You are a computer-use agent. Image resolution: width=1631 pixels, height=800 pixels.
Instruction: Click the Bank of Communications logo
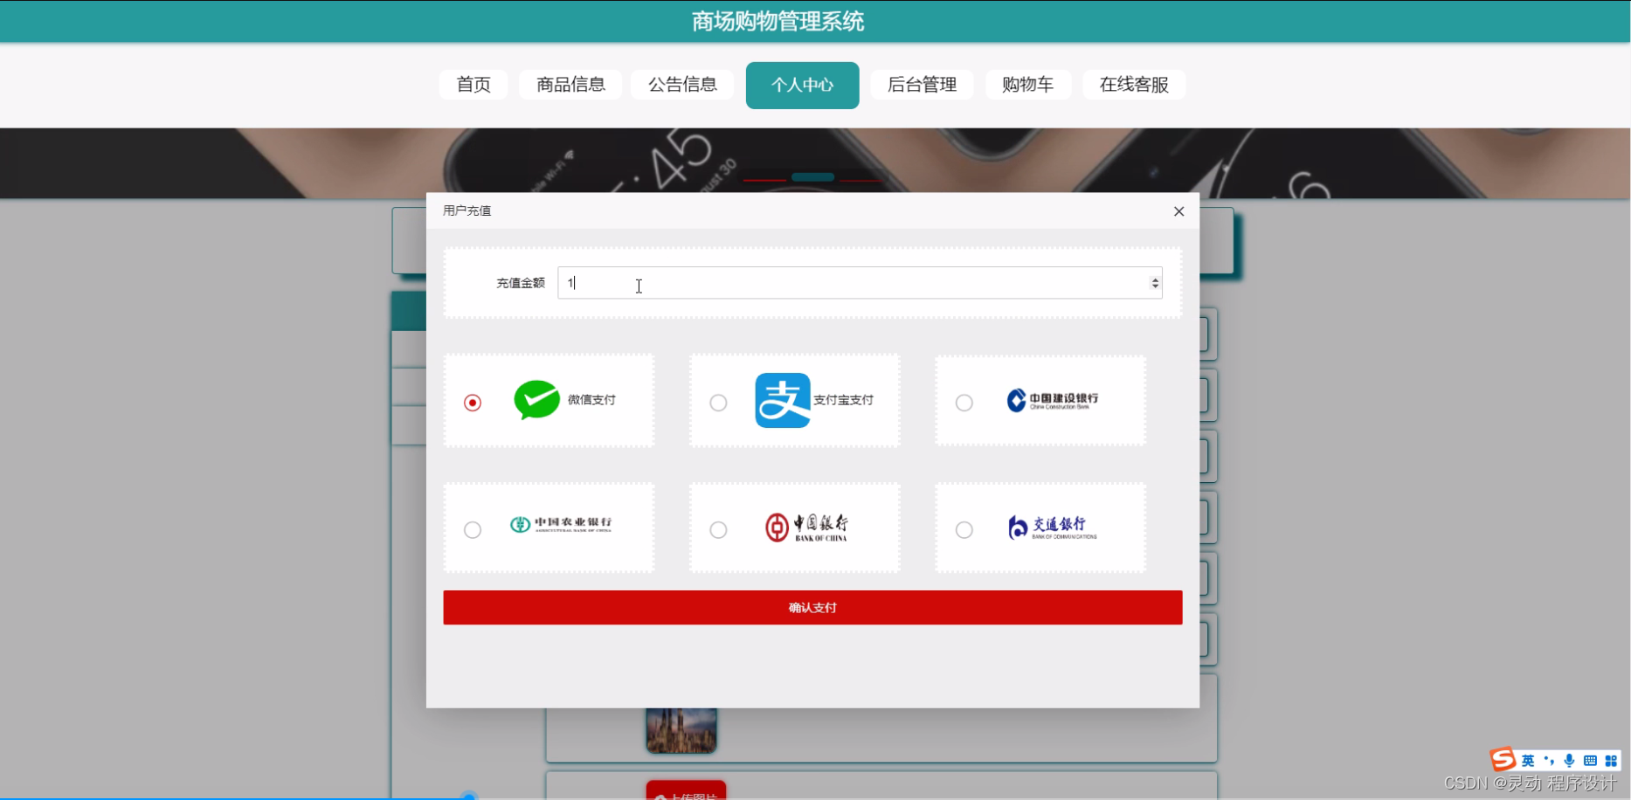coord(1052,527)
